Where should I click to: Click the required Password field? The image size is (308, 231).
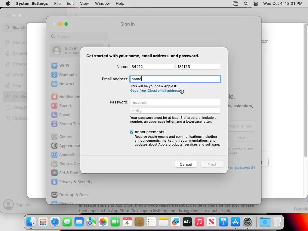(x=175, y=102)
